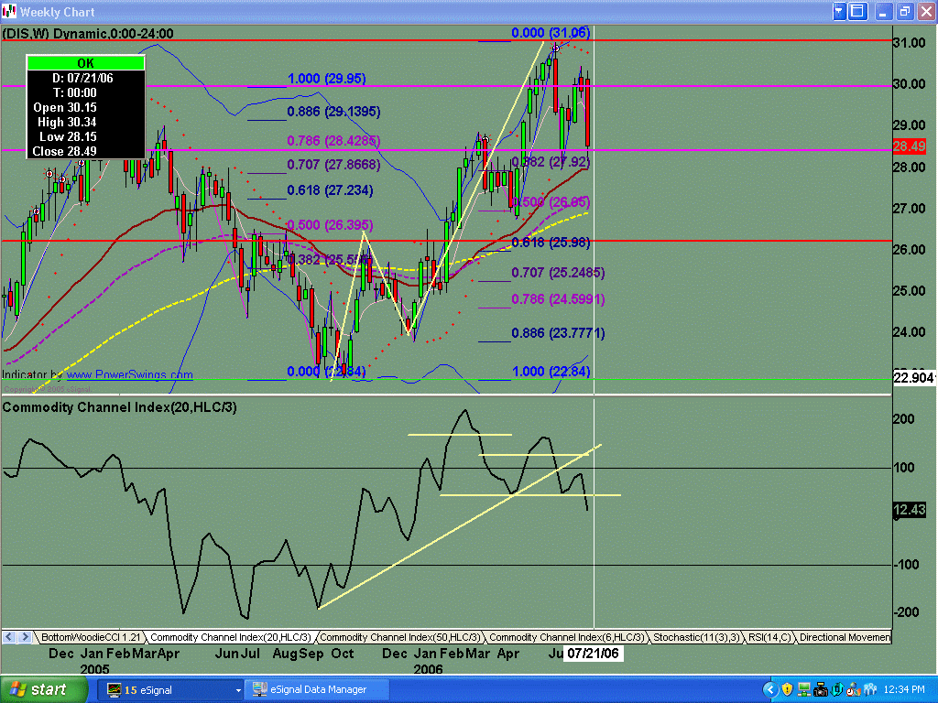Select the Commodity Channel Index(20,HLC/3) tab
The image size is (938, 703).
tap(230, 637)
